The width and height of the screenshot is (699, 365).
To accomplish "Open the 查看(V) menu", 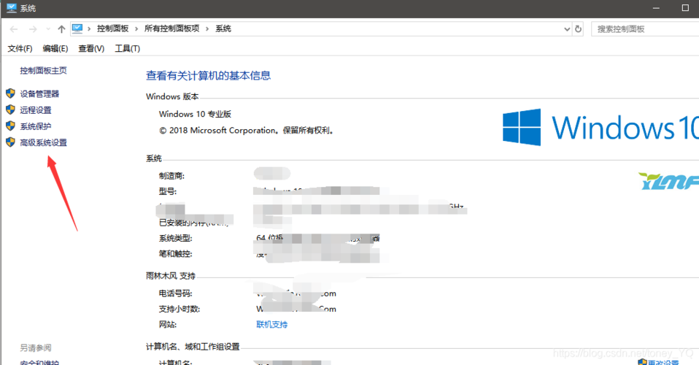I will pyautogui.click(x=91, y=48).
